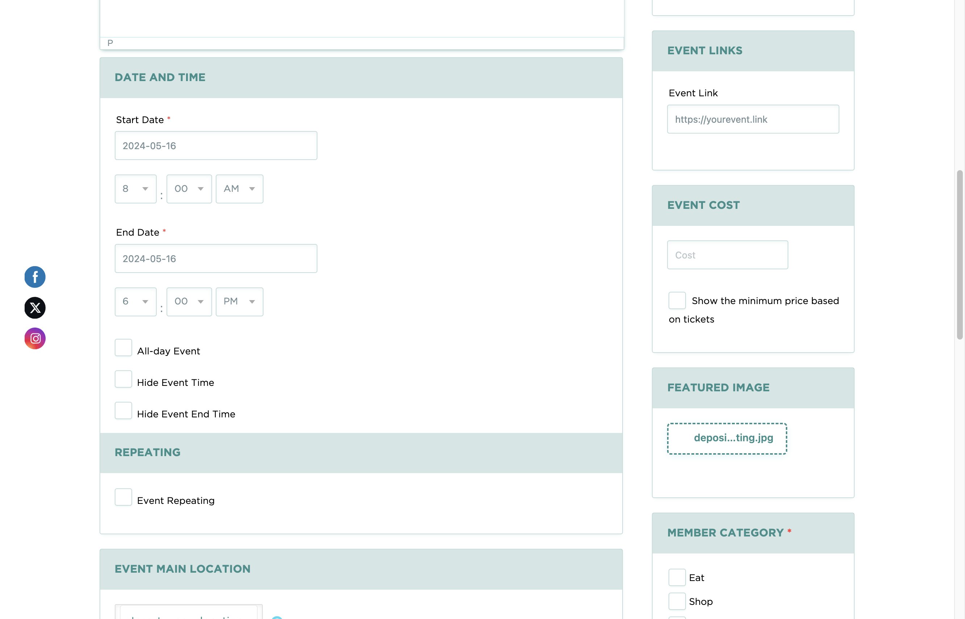Image resolution: width=965 pixels, height=619 pixels.
Task: Click the editor status bar P tag
Action: [x=110, y=43]
